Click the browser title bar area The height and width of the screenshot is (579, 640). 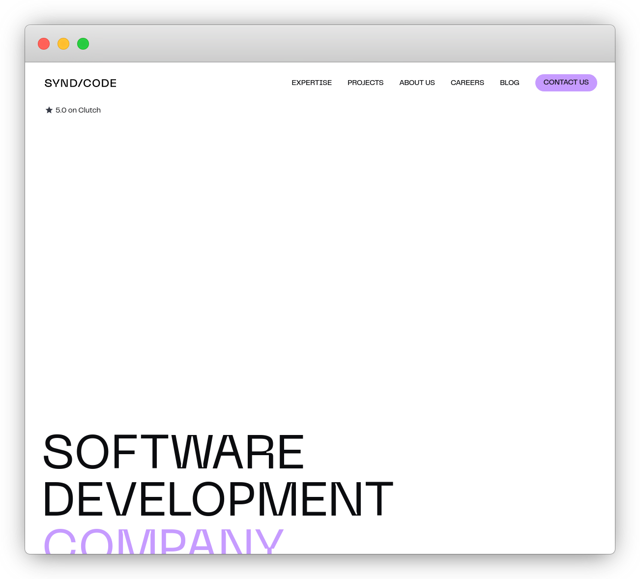pyautogui.click(x=320, y=44)
